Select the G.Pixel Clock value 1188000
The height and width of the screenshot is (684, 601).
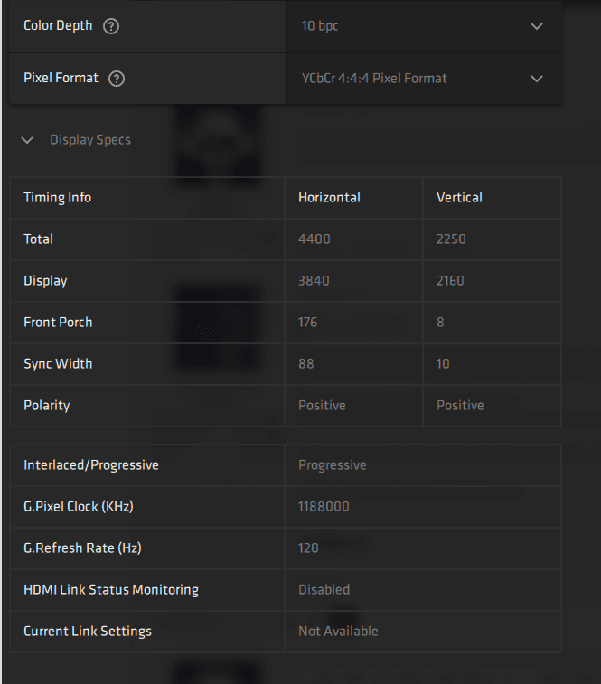point(324,507)
